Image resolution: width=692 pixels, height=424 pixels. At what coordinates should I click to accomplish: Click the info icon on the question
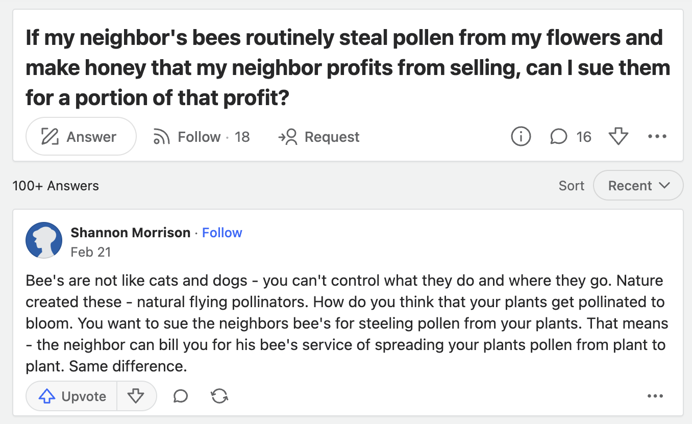tap(521, 136)
